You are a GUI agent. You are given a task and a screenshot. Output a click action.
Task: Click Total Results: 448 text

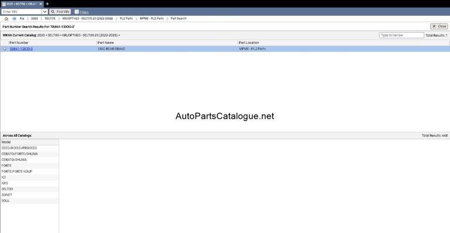pyautogui.click(x=435, y=136)
